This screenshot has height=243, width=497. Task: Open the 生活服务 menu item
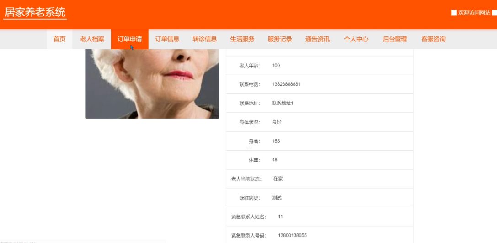[x=242, y=39]
